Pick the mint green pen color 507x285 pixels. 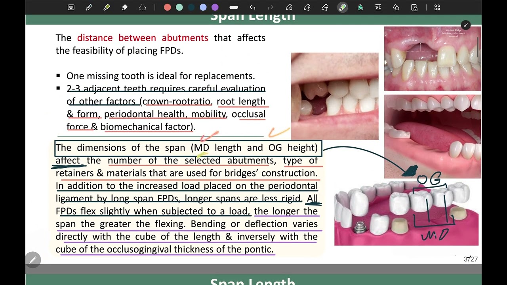pos(179,7)
